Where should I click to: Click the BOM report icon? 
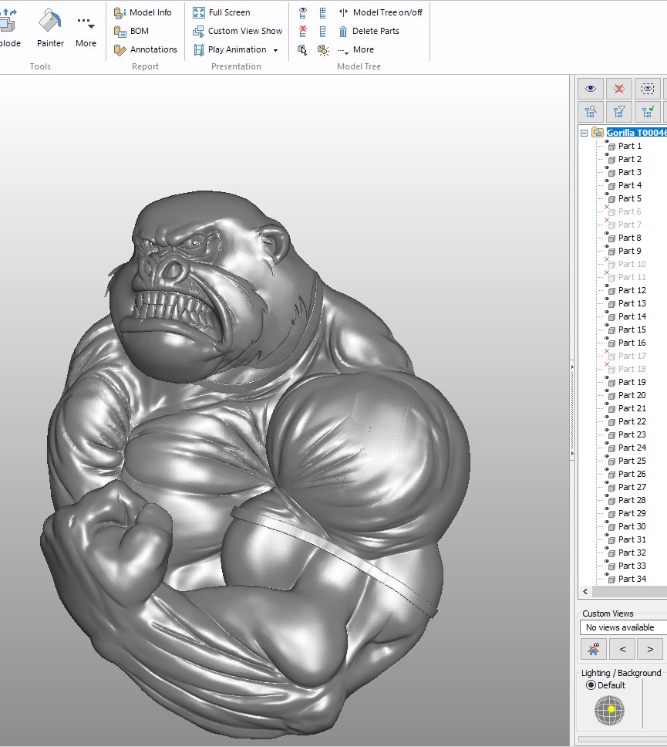click(x=120, y=31)
